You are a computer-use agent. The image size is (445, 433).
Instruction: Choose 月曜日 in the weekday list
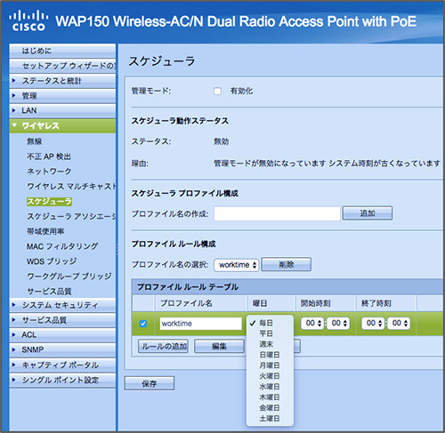[270, 365]
